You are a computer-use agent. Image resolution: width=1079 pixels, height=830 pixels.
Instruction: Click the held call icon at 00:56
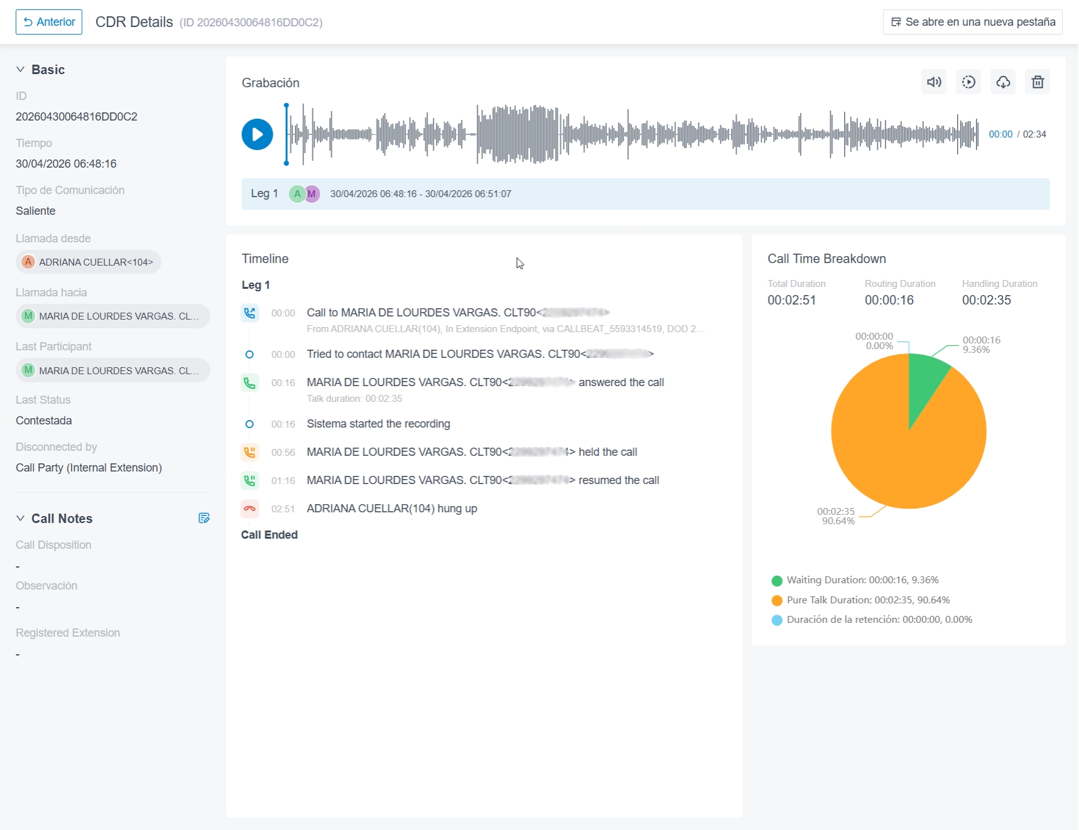250,452
